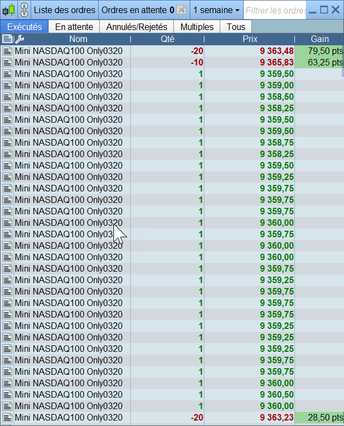The image size is (344, 426).
Task: Click the vertical scrollbar thumb
Action: click(343, 61)
